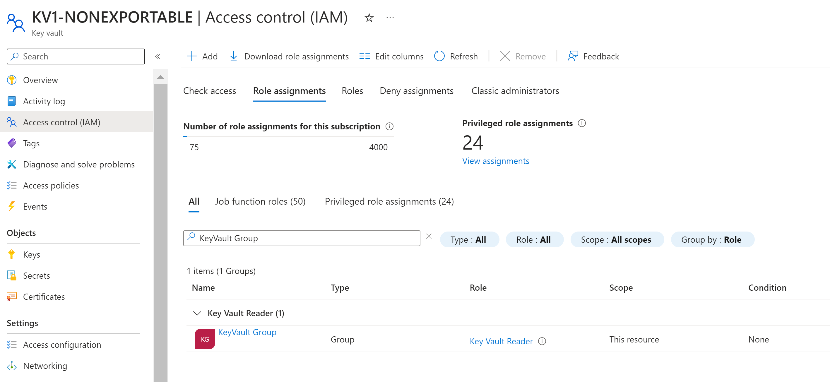Change the Group by: Role setting
Image resolution: width=830 pixels, height=382 pixels.
[x=712, y=239]
